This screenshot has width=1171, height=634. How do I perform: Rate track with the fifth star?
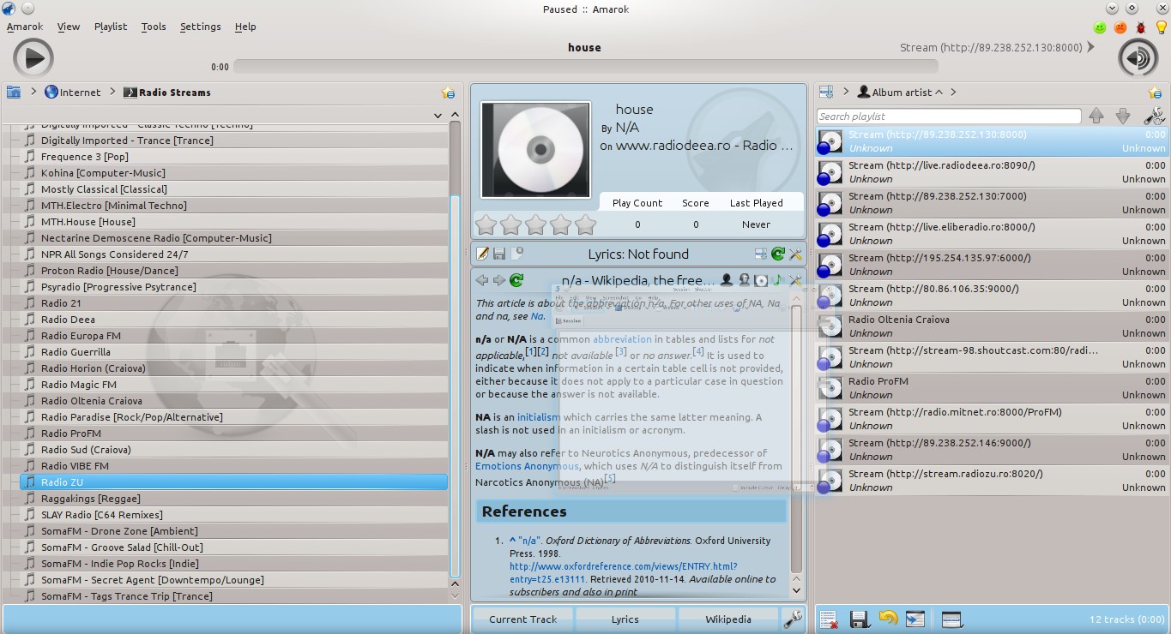click(586, 224)
